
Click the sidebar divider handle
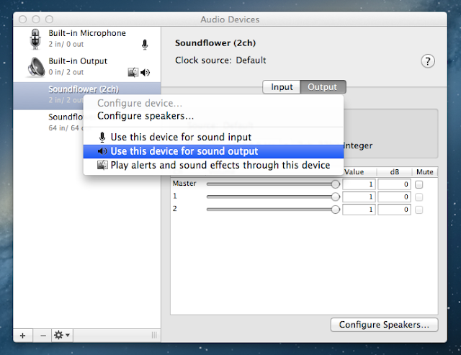[154, 336]
